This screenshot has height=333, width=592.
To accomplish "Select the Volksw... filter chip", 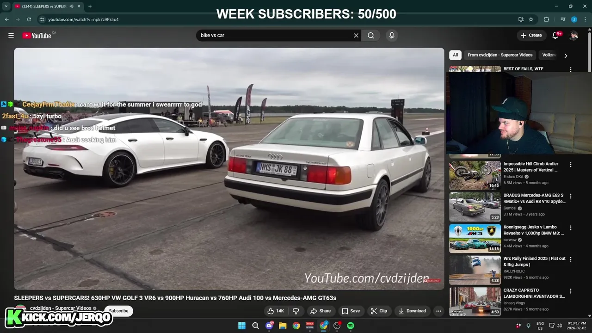I will click(549, 55).
